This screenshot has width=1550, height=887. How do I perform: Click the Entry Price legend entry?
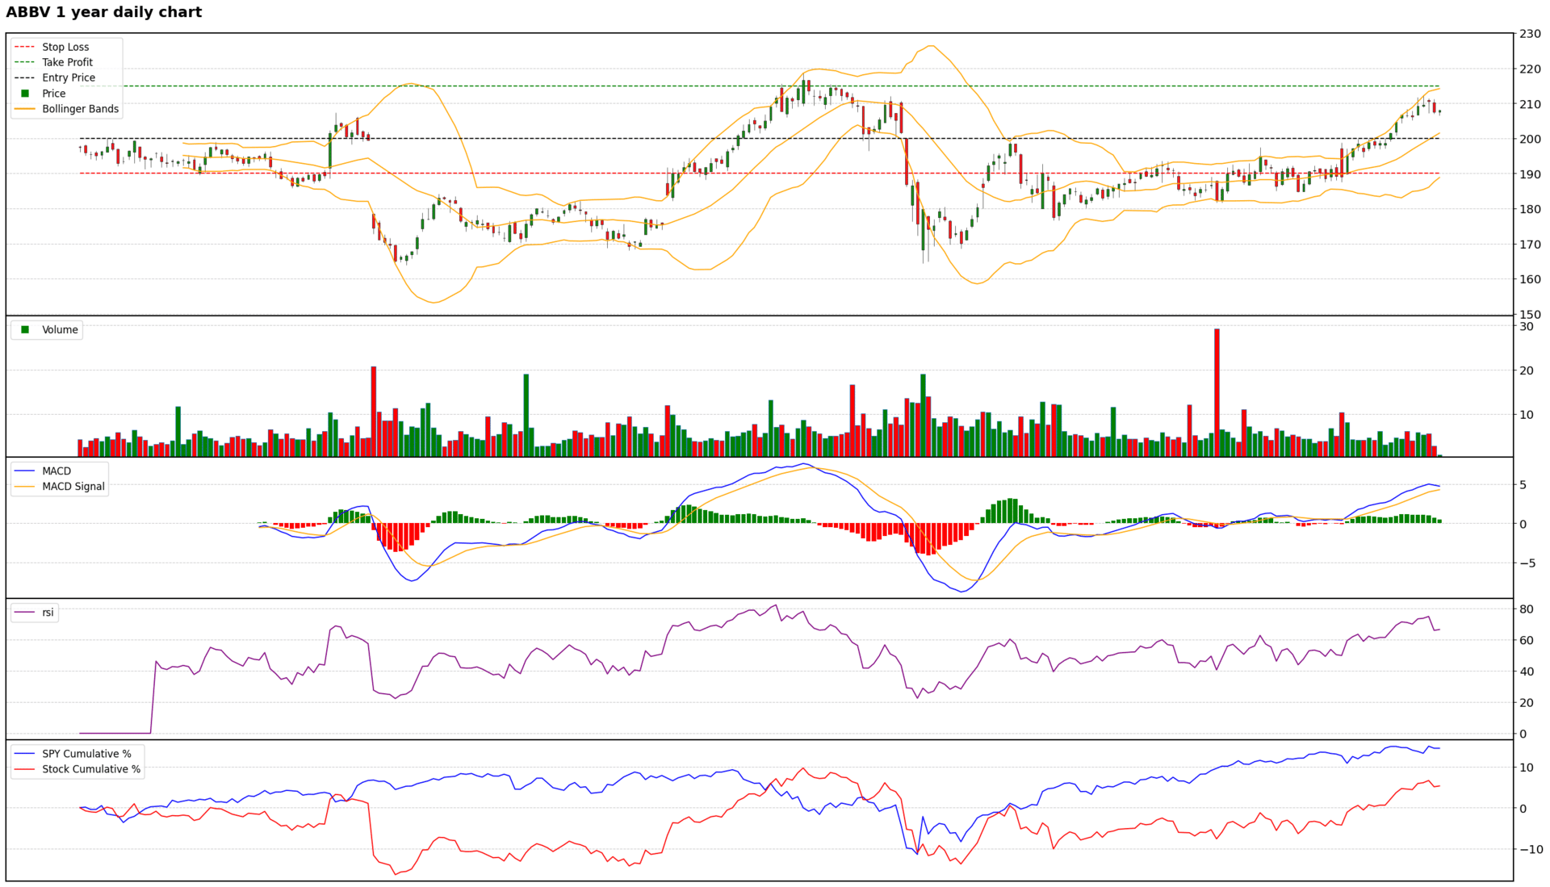point(69,77)
